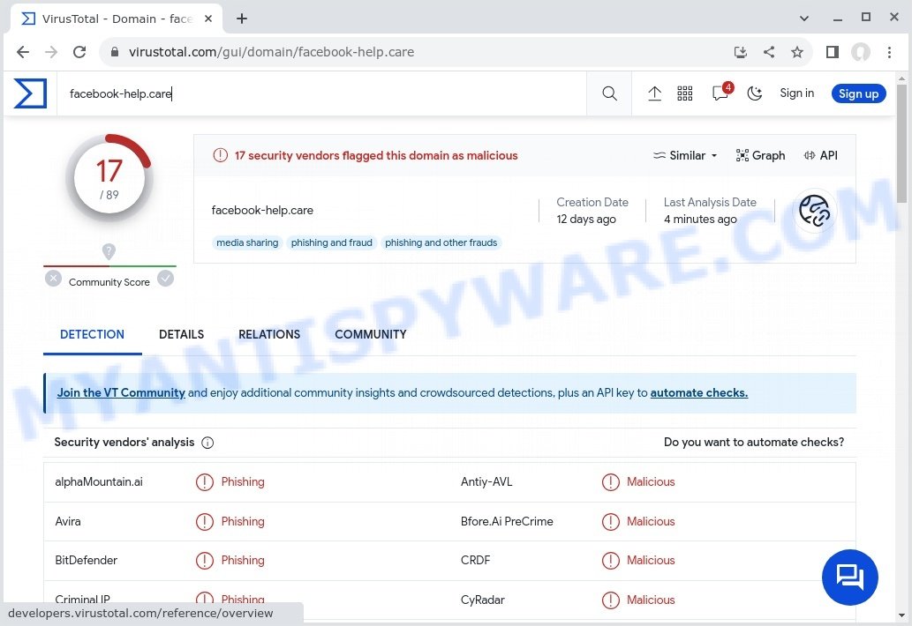The height and width of the screenshot is (626, 912).
Task: Switch to the RELATIONS tab
Action: tap(269, 334)
